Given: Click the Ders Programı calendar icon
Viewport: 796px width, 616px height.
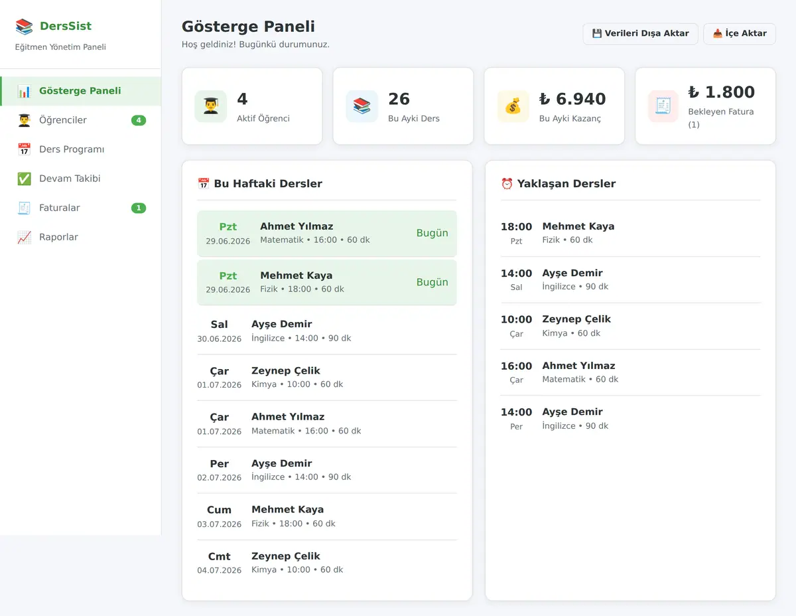Looking at the screenshot, I should [25, 149].
